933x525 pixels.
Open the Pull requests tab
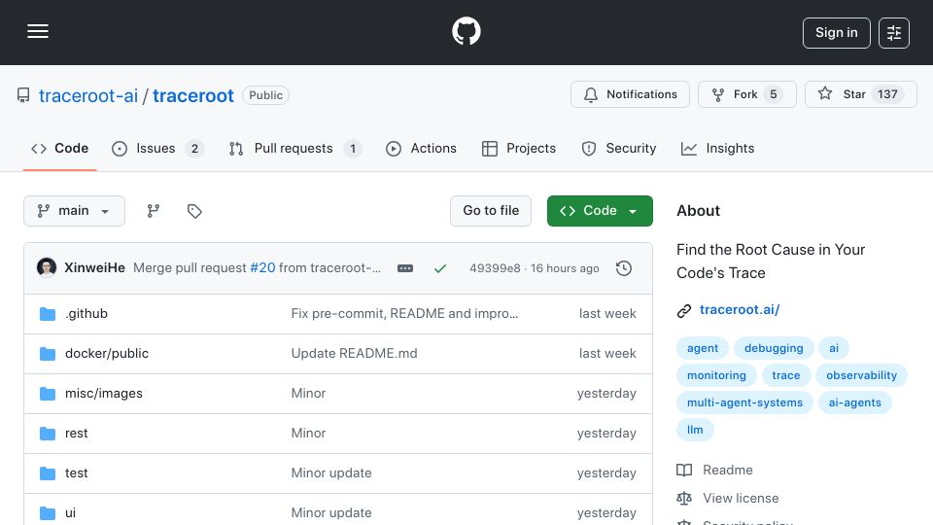(x=295, y=148)
